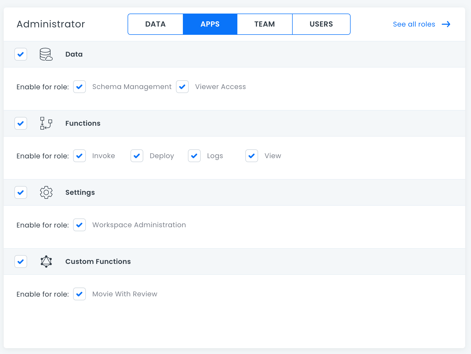471x354 pixels.
Task: Click the Settings gear icon
Action: pyautogui.click(x=46, y=192)
